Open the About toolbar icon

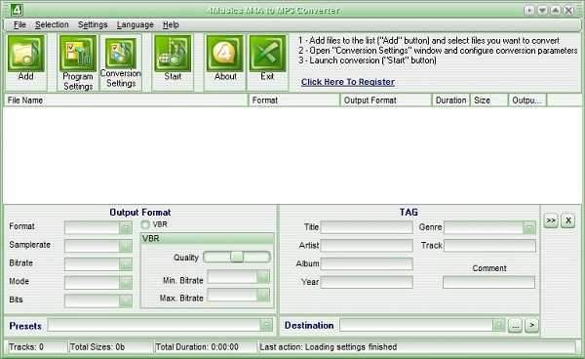[224, 54]
